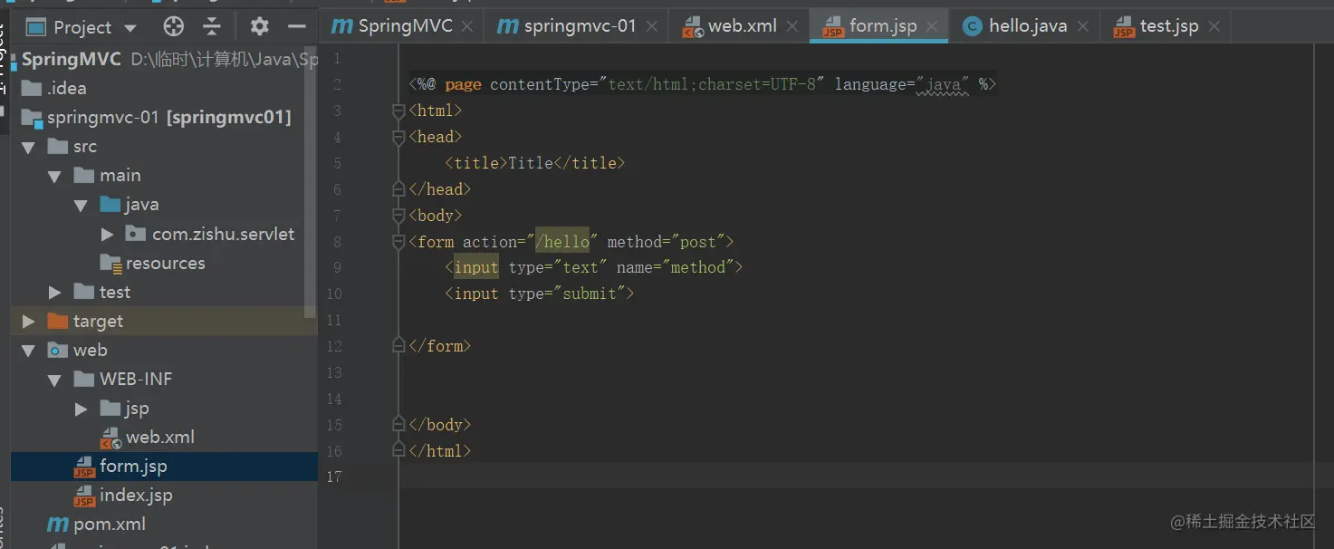
Task: Click the highlighted input tag on line 9
Action: click(476, 267)
